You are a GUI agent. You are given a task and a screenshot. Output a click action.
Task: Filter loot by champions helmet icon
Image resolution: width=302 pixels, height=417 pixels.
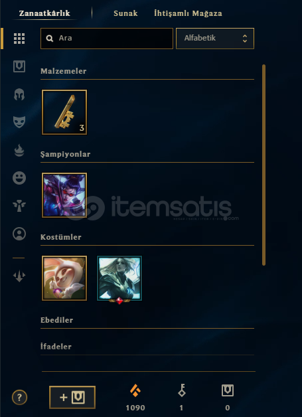[19, 94]
